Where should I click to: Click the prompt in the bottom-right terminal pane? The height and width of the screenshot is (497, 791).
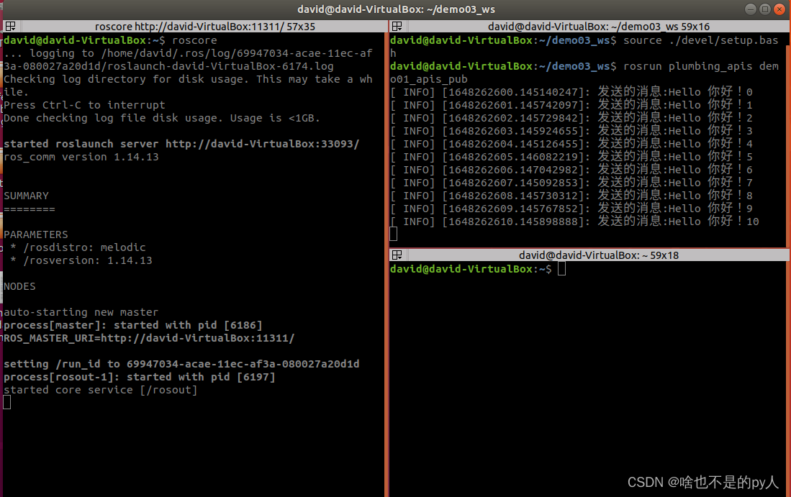point(471,269)
